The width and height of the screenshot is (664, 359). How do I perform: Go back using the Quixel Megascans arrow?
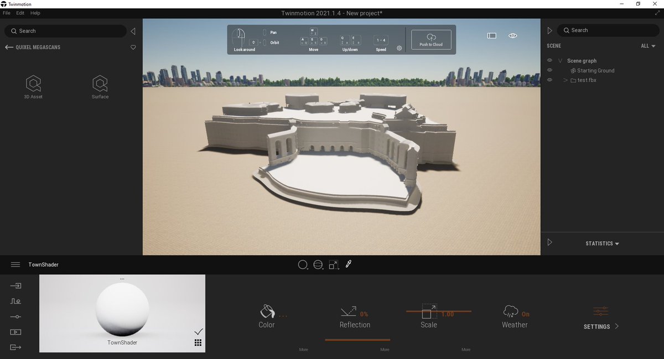coord(9,48)
